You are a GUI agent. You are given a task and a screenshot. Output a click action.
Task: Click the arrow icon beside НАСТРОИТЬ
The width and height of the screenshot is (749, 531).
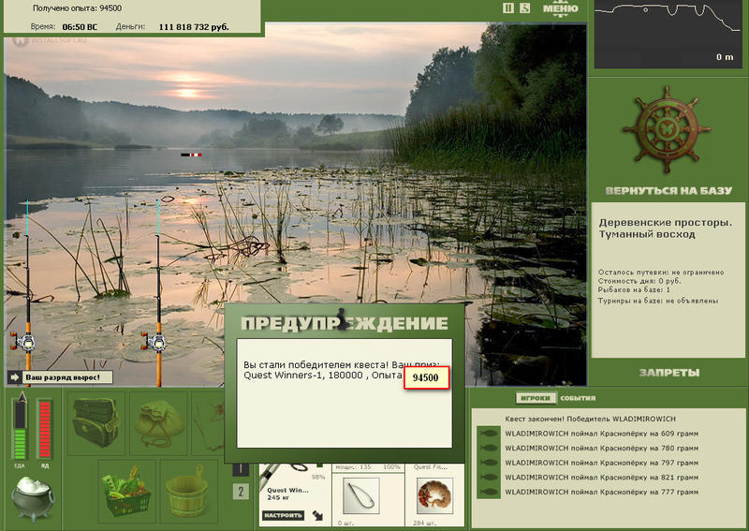[317, 515]
